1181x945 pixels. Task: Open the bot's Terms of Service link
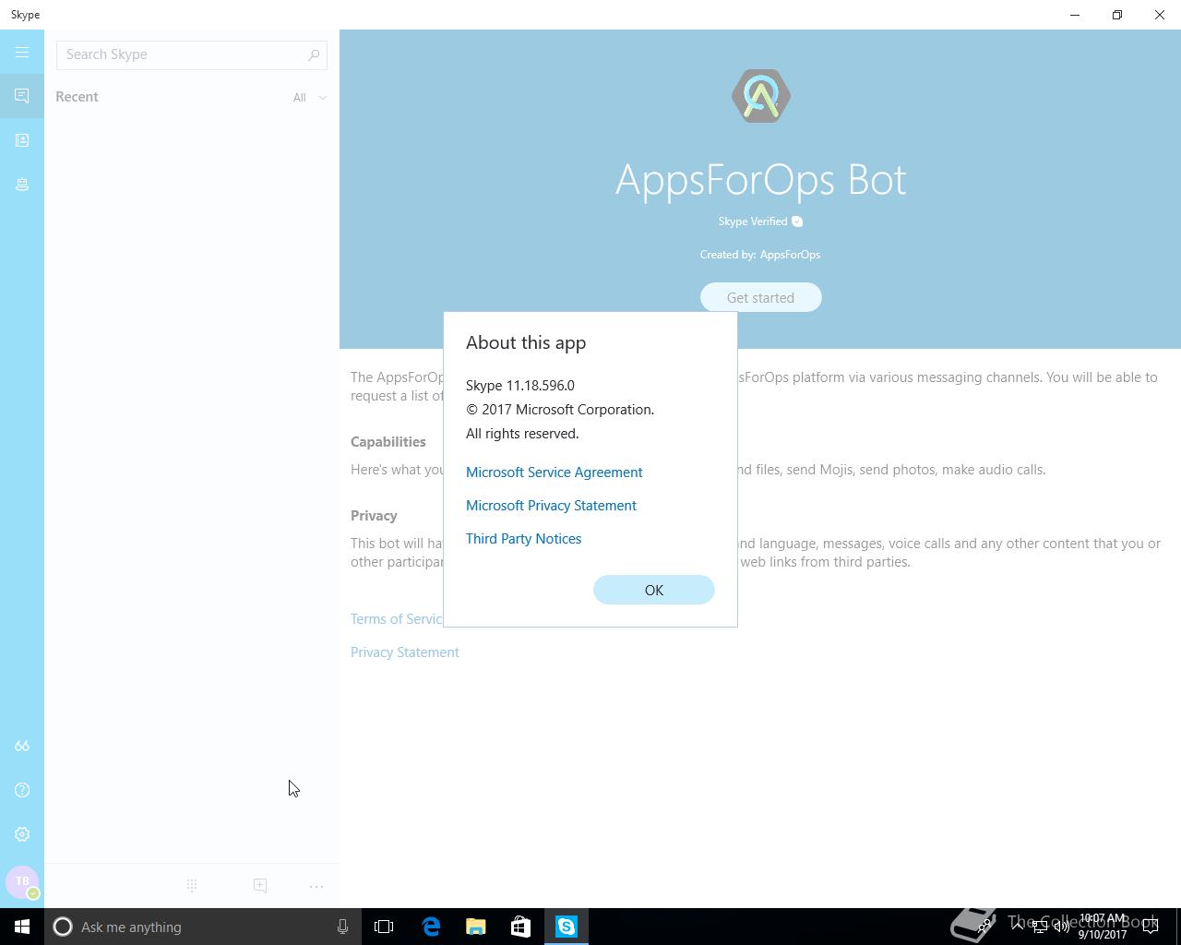click(x=397, y=619)
